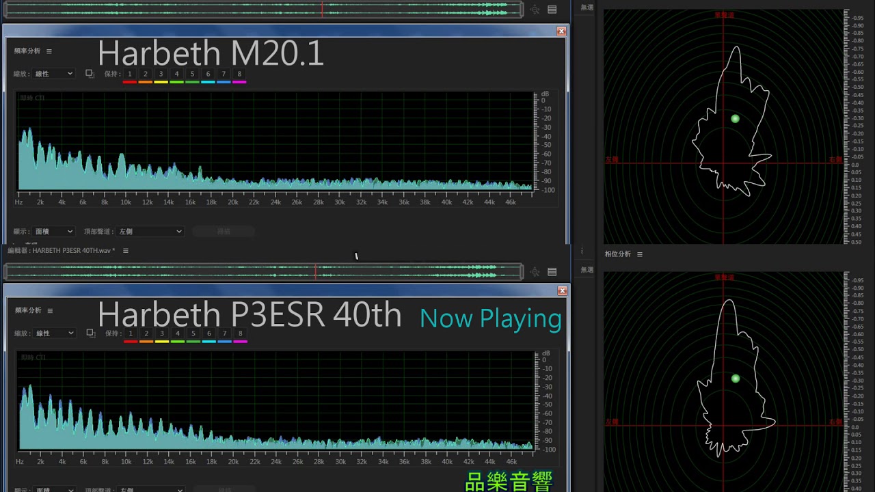875x492 pixels.
Task: Click copy-graph icon in Harbeth P3ESR 40th panel
Action: pos(90,333)
